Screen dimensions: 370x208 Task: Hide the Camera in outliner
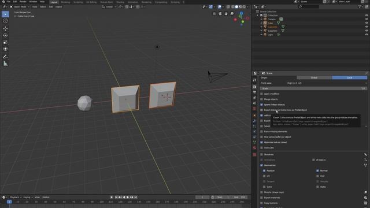(367, 19)
